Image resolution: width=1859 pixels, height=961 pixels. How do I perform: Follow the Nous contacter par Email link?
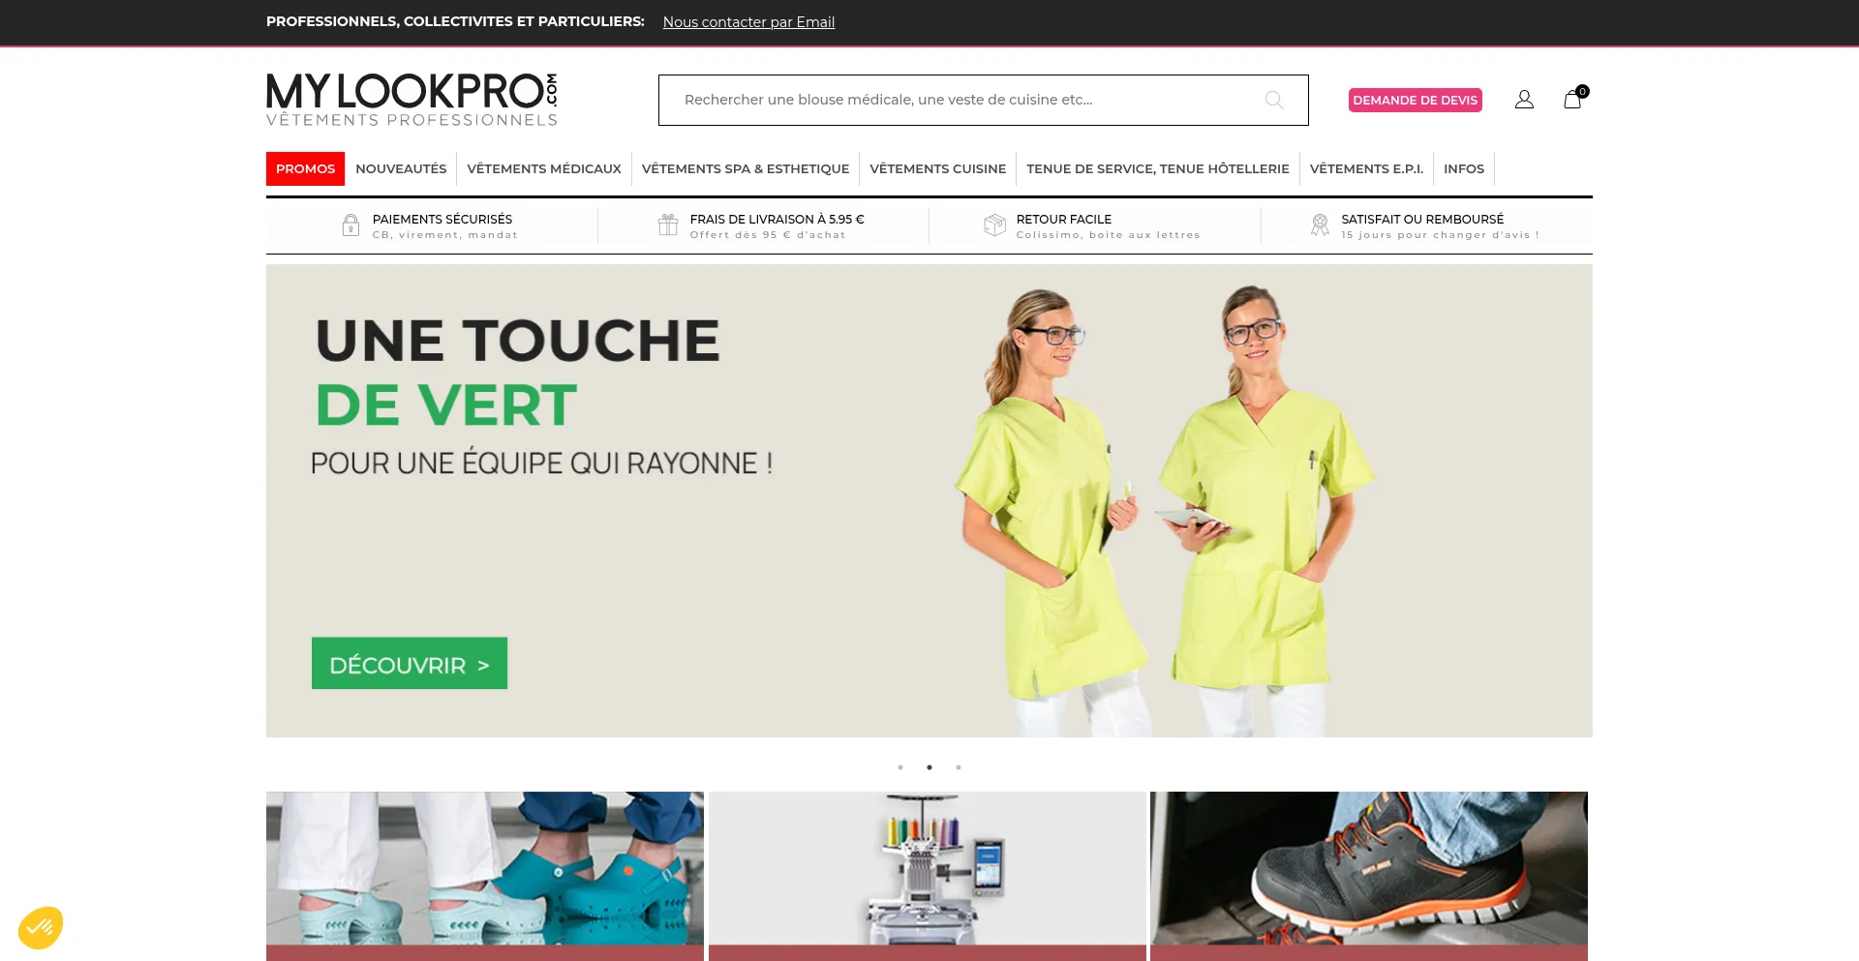[748, 22]
